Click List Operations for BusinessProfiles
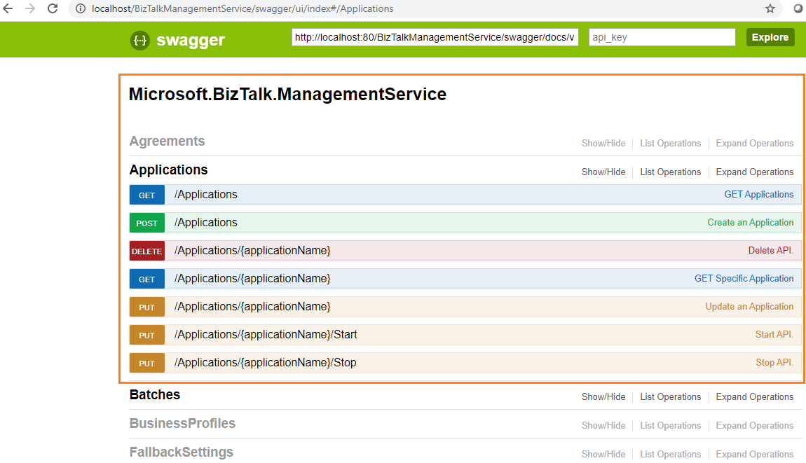 coord(670,426)
